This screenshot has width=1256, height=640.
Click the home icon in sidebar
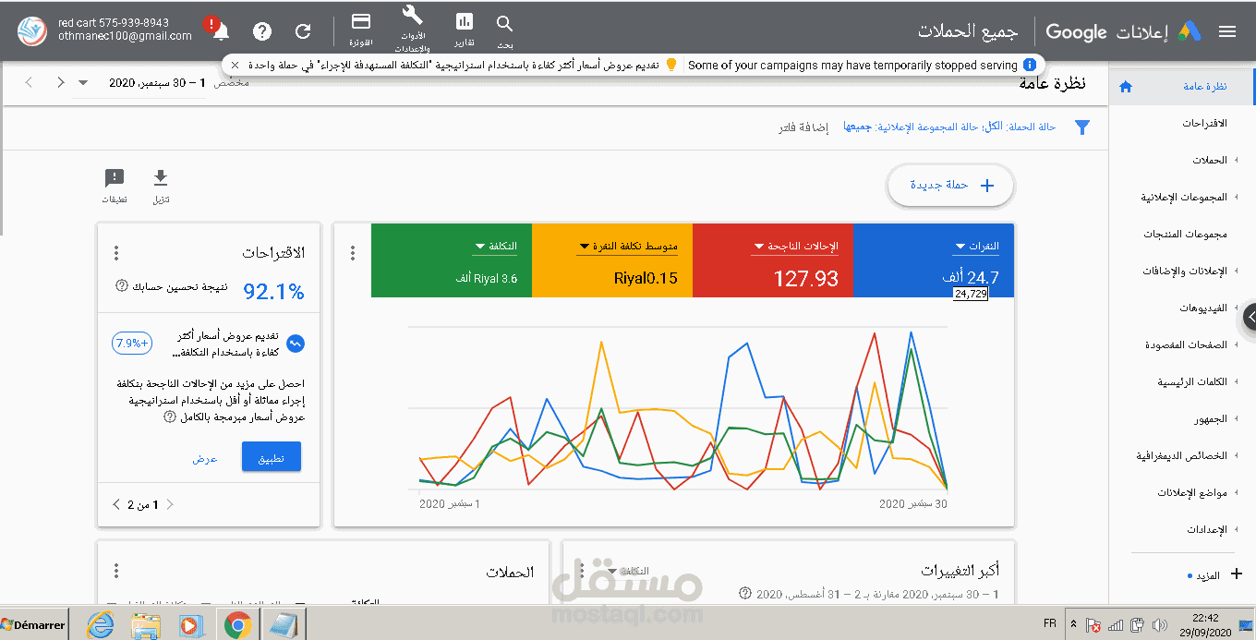pos(1125,87)
